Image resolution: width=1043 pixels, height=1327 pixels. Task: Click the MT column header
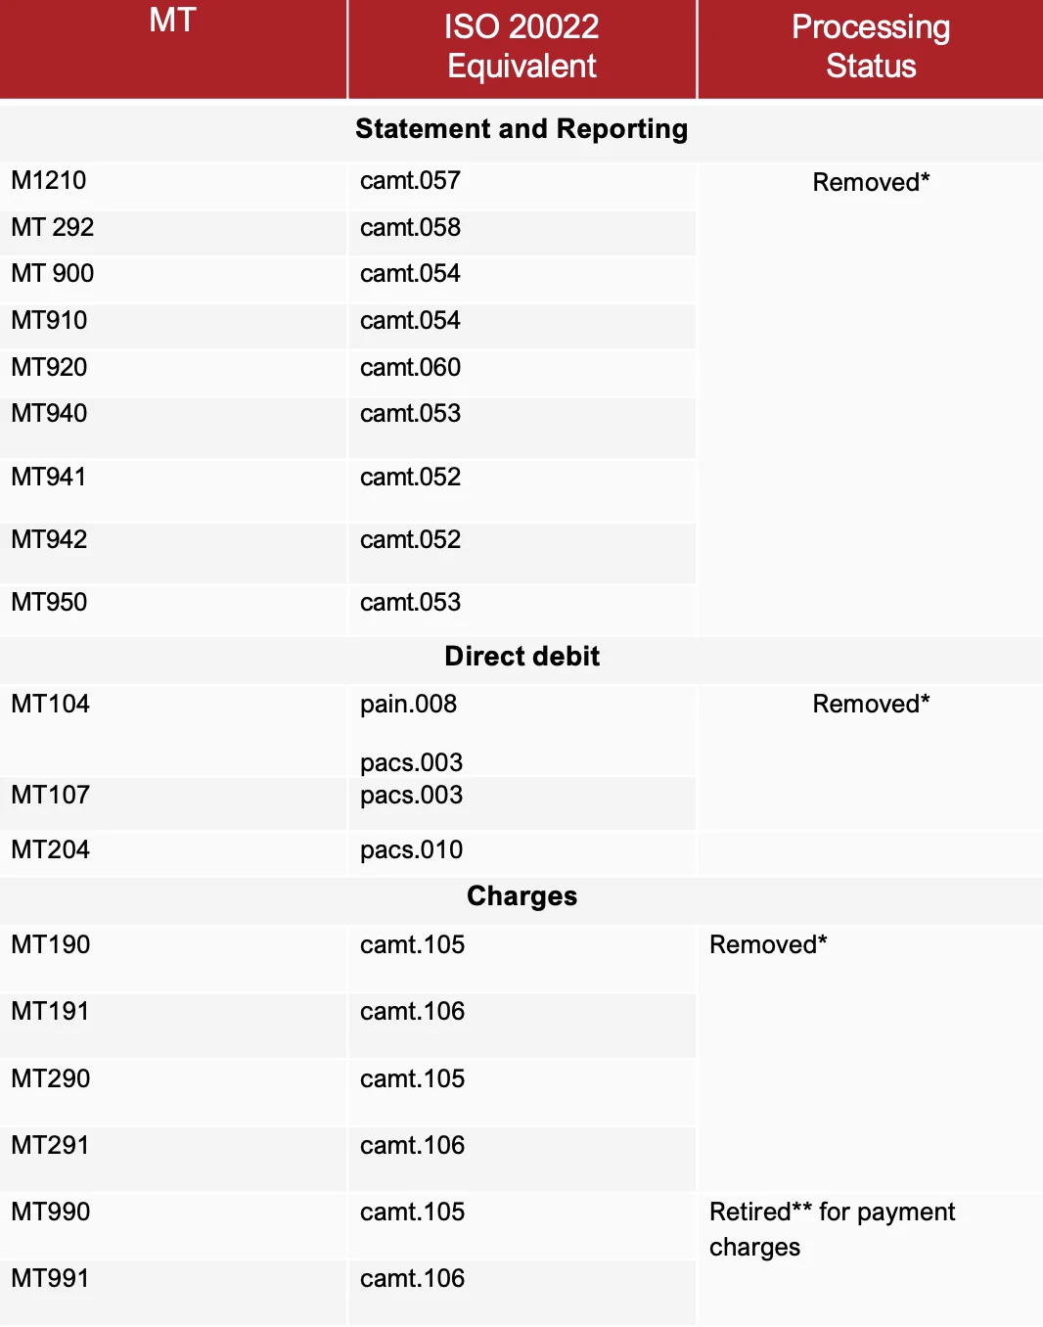click(x=172, y=21)
